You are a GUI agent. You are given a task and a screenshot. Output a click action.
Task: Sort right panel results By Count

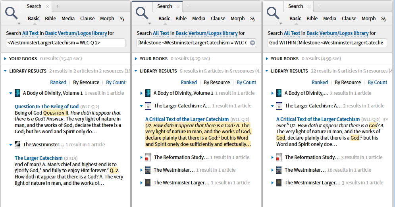378,82
